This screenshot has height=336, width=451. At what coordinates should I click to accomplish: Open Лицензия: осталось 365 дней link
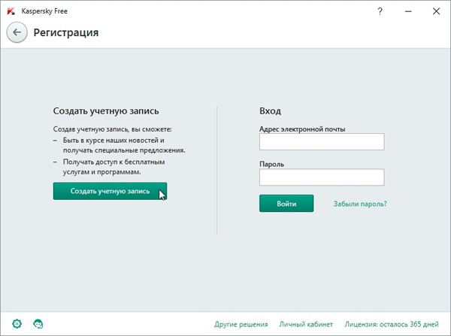click(392, 324)
